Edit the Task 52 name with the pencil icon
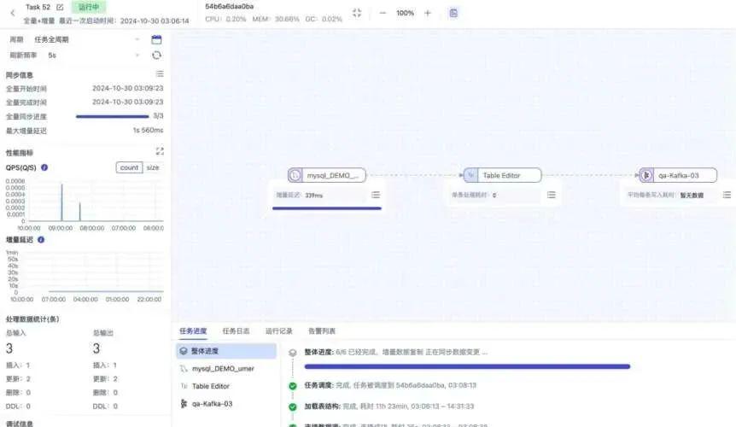Viewport: 736px width, 427px height. click(60, 7)
